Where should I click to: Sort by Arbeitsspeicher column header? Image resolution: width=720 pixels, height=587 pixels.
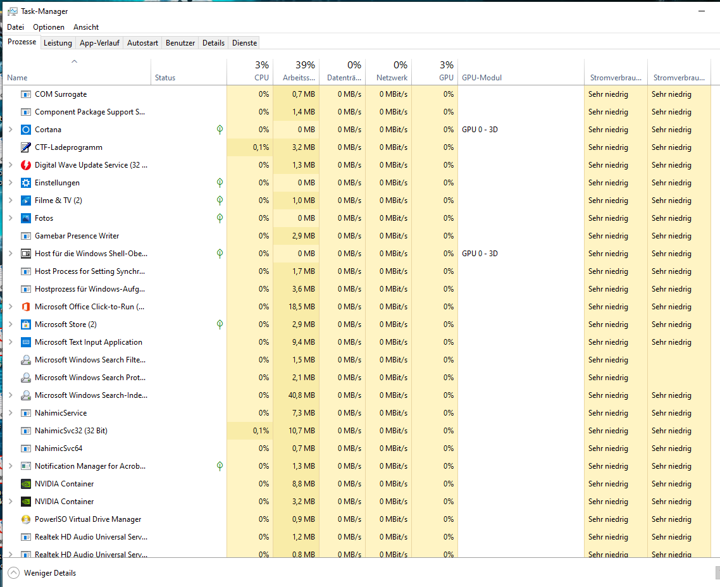[x=296, y=71]
